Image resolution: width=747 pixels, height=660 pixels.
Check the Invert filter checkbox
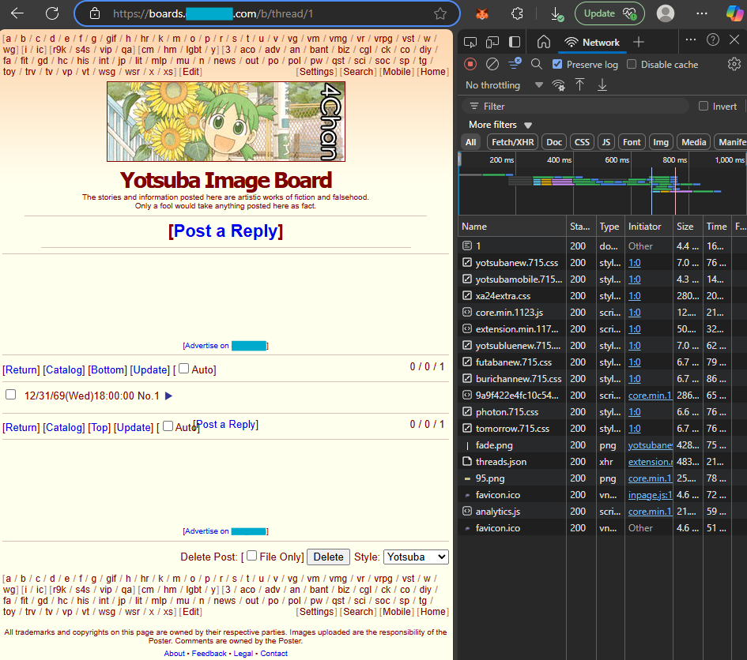[704, 106]
